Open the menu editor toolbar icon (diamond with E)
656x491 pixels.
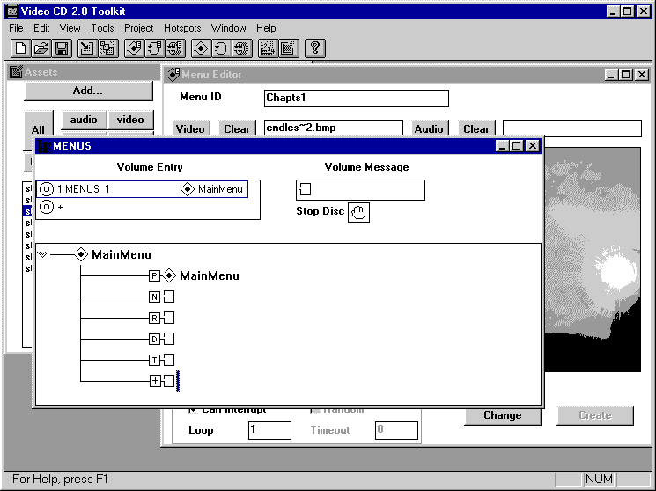click(x=135, y=48)
